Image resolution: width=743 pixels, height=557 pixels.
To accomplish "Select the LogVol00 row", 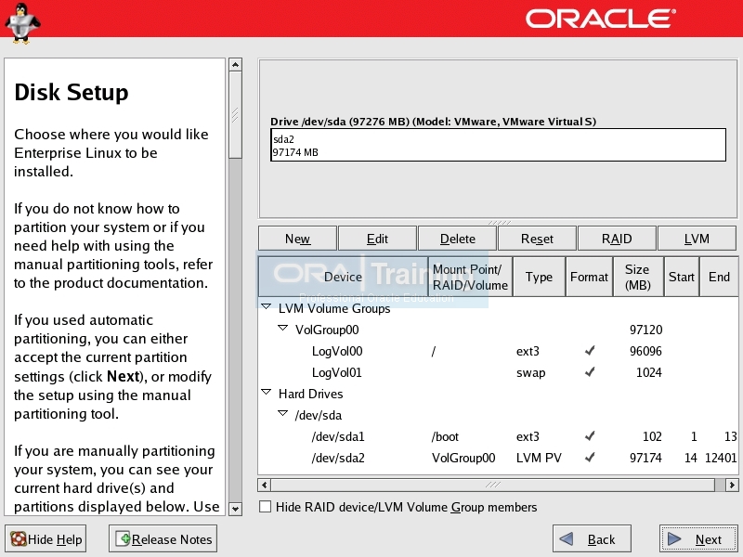I will tap(498, 351).
